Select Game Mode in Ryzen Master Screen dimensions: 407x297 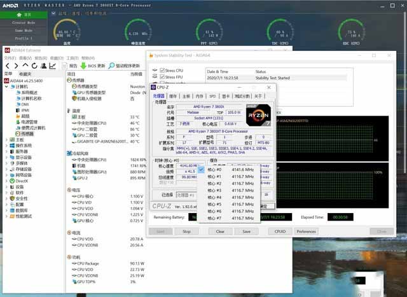[24, 31]
